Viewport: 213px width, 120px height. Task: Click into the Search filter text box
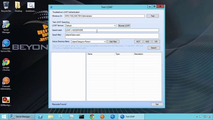pyautogui.click(x=112, y=36)
